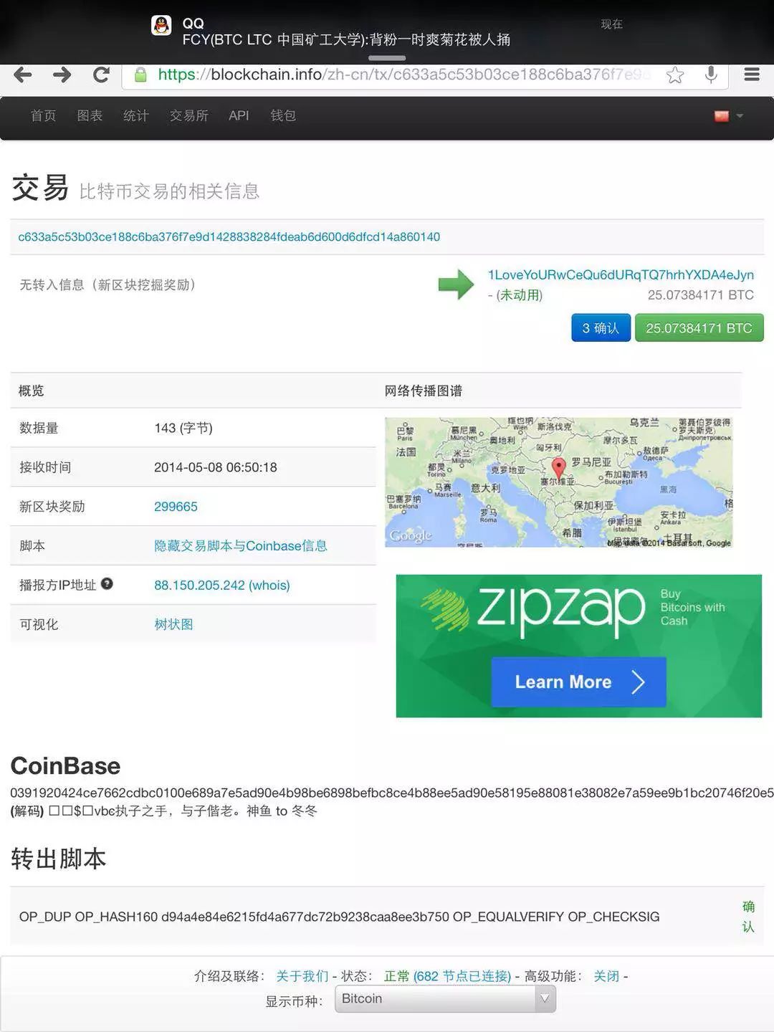Click the OP_DUP OP_HASH160 script text
The width and height of the screenshot is (774, 1032).
tap(339, 917)
